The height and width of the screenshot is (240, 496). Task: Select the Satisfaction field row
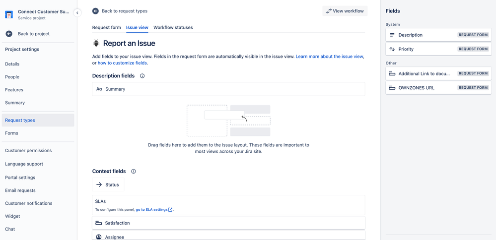228,223
